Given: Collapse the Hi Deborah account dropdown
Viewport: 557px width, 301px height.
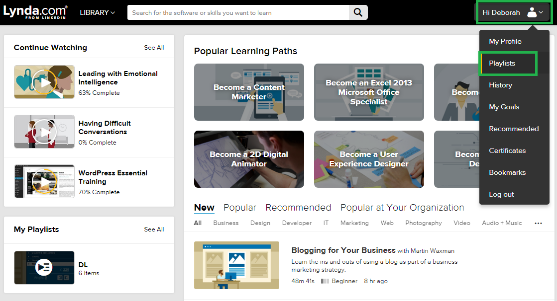Looking at the screenshot, I should (513, 12).
